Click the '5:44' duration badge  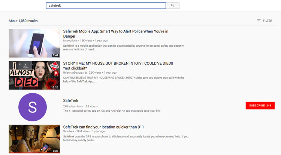pos(55,55)
